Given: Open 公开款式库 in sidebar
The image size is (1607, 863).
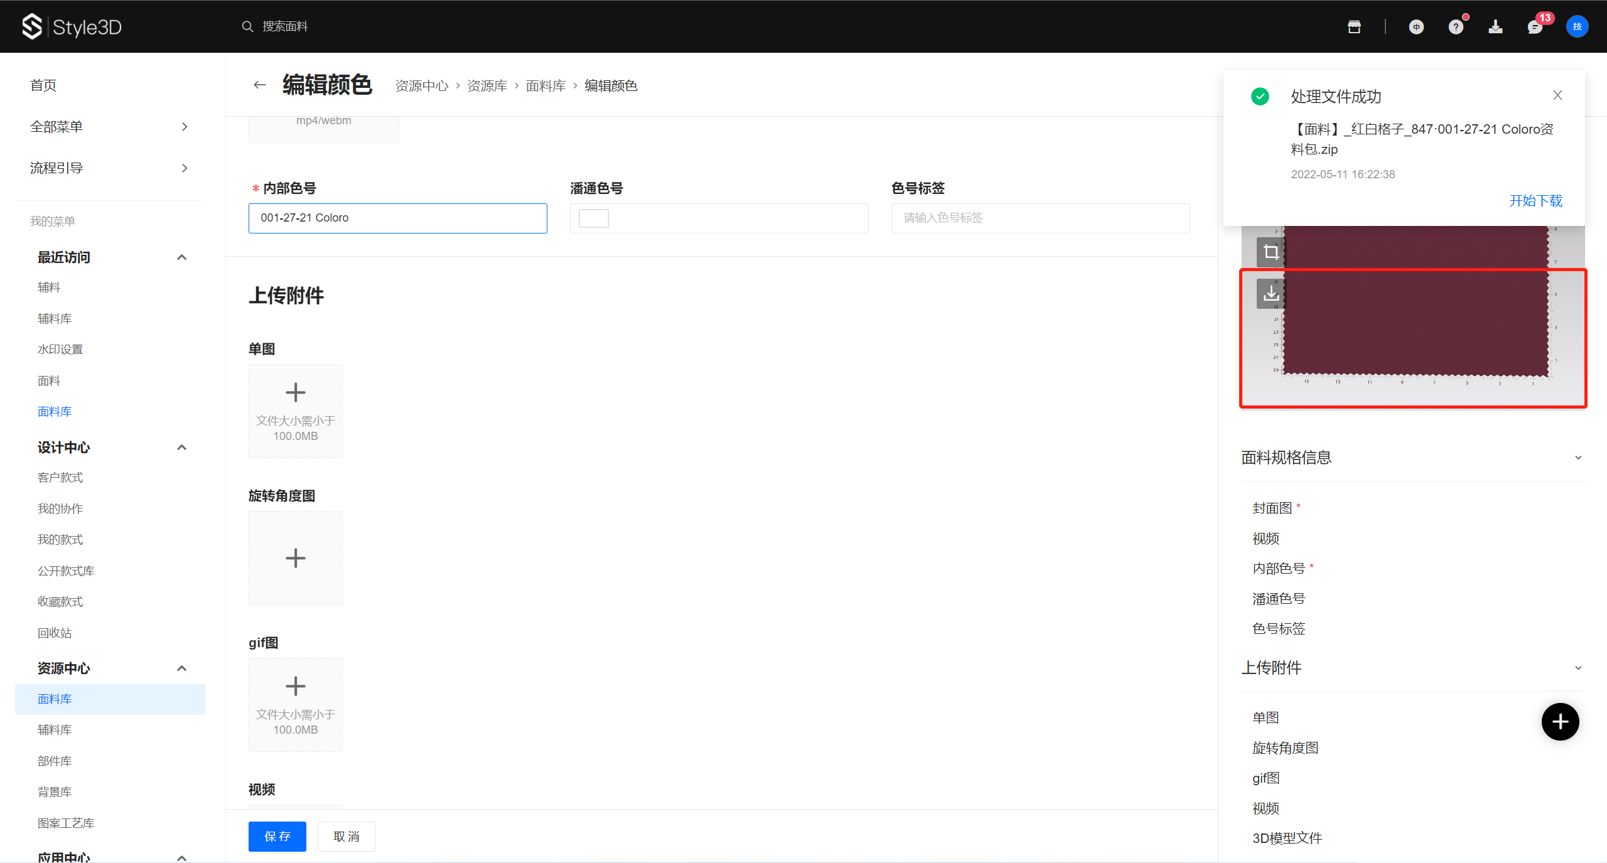Looking at the screenshot, I should click(66, 571).
